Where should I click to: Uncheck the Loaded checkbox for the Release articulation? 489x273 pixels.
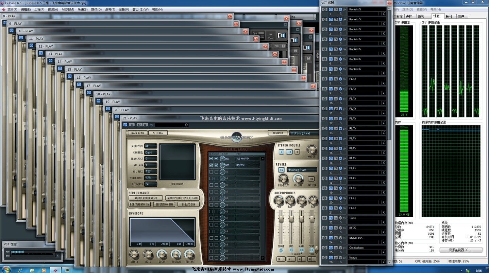pyautogui.click(x=216, y=165)
